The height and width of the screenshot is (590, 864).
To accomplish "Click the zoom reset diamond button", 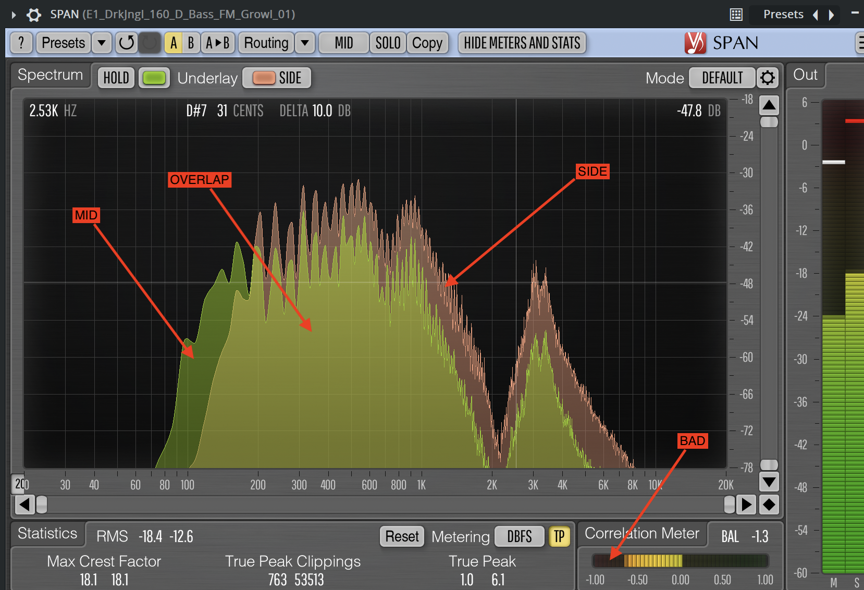I will 769,504.
